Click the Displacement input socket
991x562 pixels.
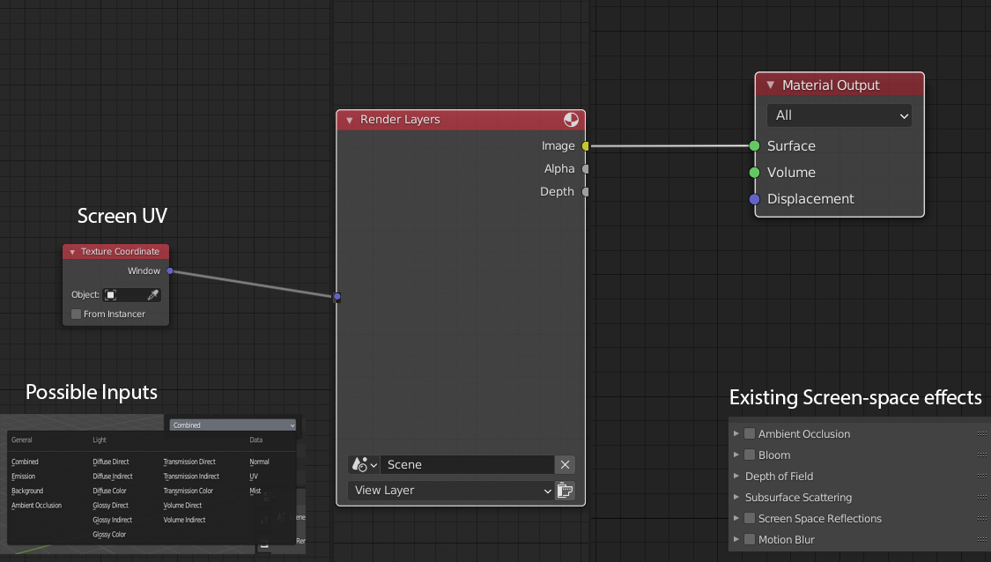click(754, 199)
